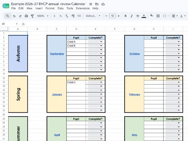Viewport: 188px width, 141px height.
Task: Open the File menu
Action: coord(14,8)
